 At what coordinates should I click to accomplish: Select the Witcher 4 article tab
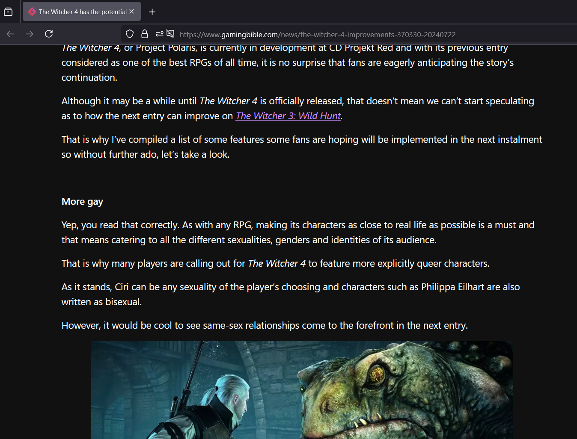pos(82,12)
